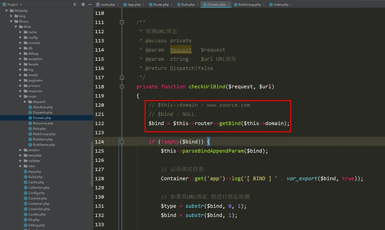385x230 pixels.
Task: Close the App.php tab
Action: click(x=144, y=4)
